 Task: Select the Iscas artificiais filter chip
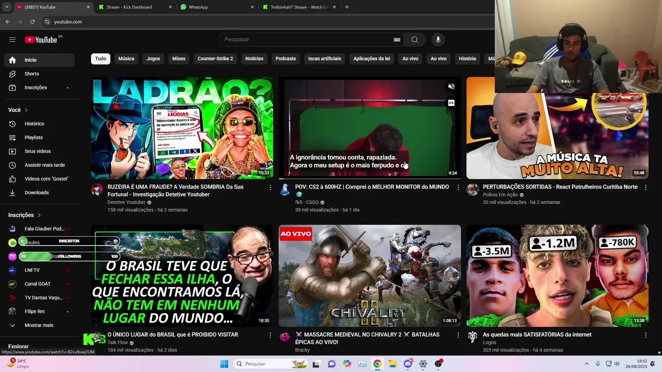pos(325,59)
